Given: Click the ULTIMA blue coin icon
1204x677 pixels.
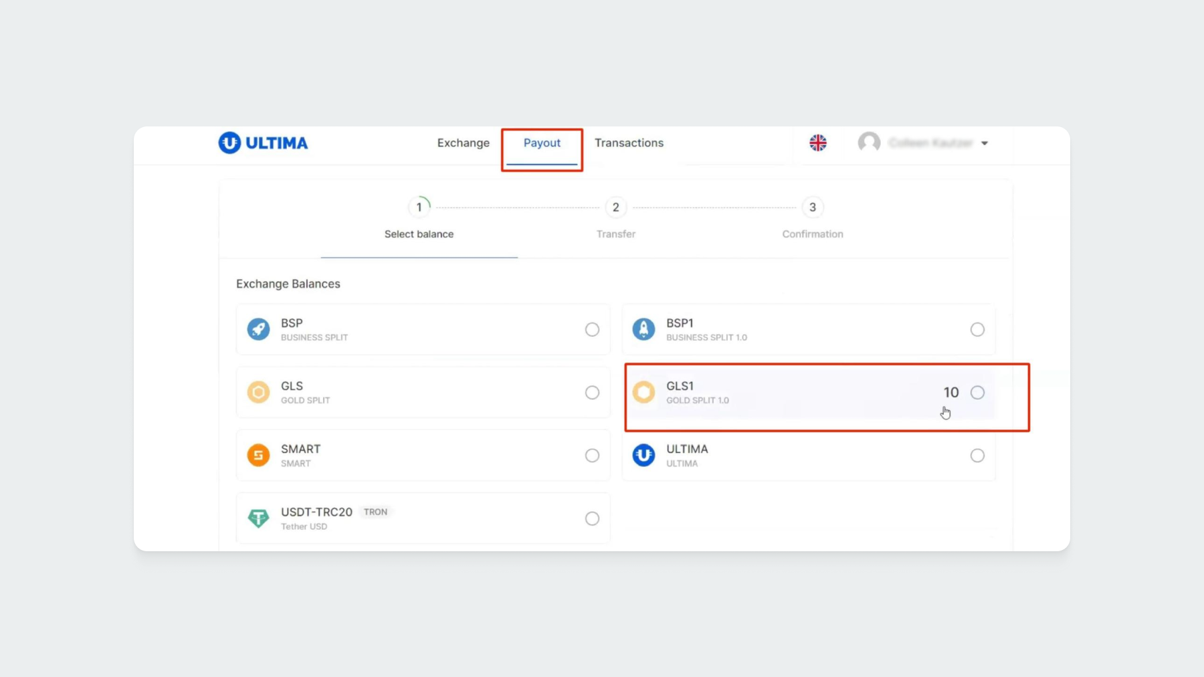Looking at the screenshot, I should click(x=643, y=455).
